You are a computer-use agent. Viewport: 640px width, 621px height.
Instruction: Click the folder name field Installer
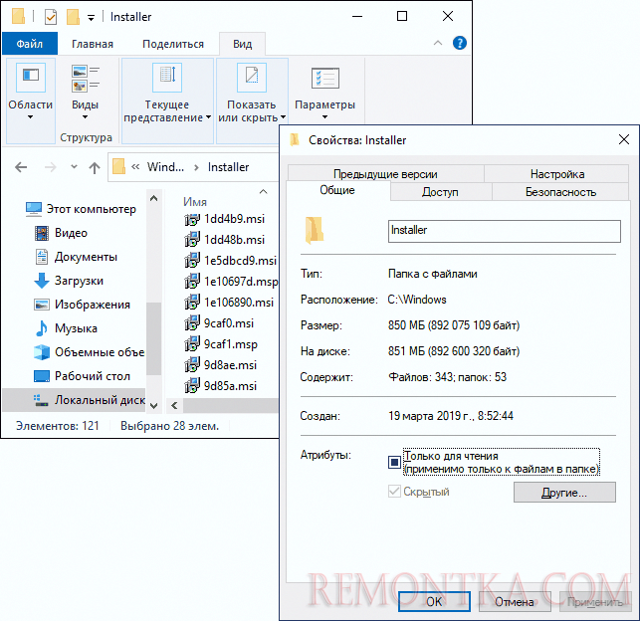coord(505,231)
